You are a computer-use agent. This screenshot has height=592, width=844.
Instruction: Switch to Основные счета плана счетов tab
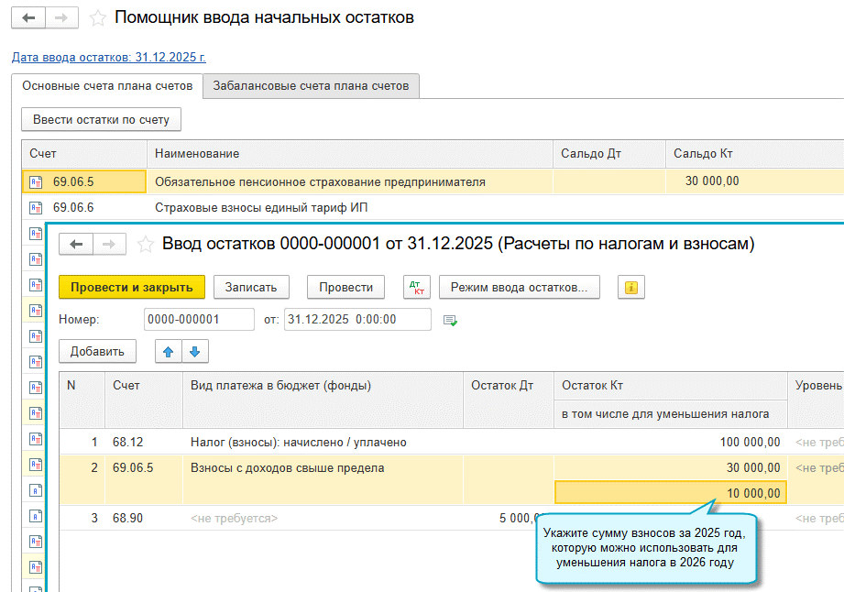107,86
